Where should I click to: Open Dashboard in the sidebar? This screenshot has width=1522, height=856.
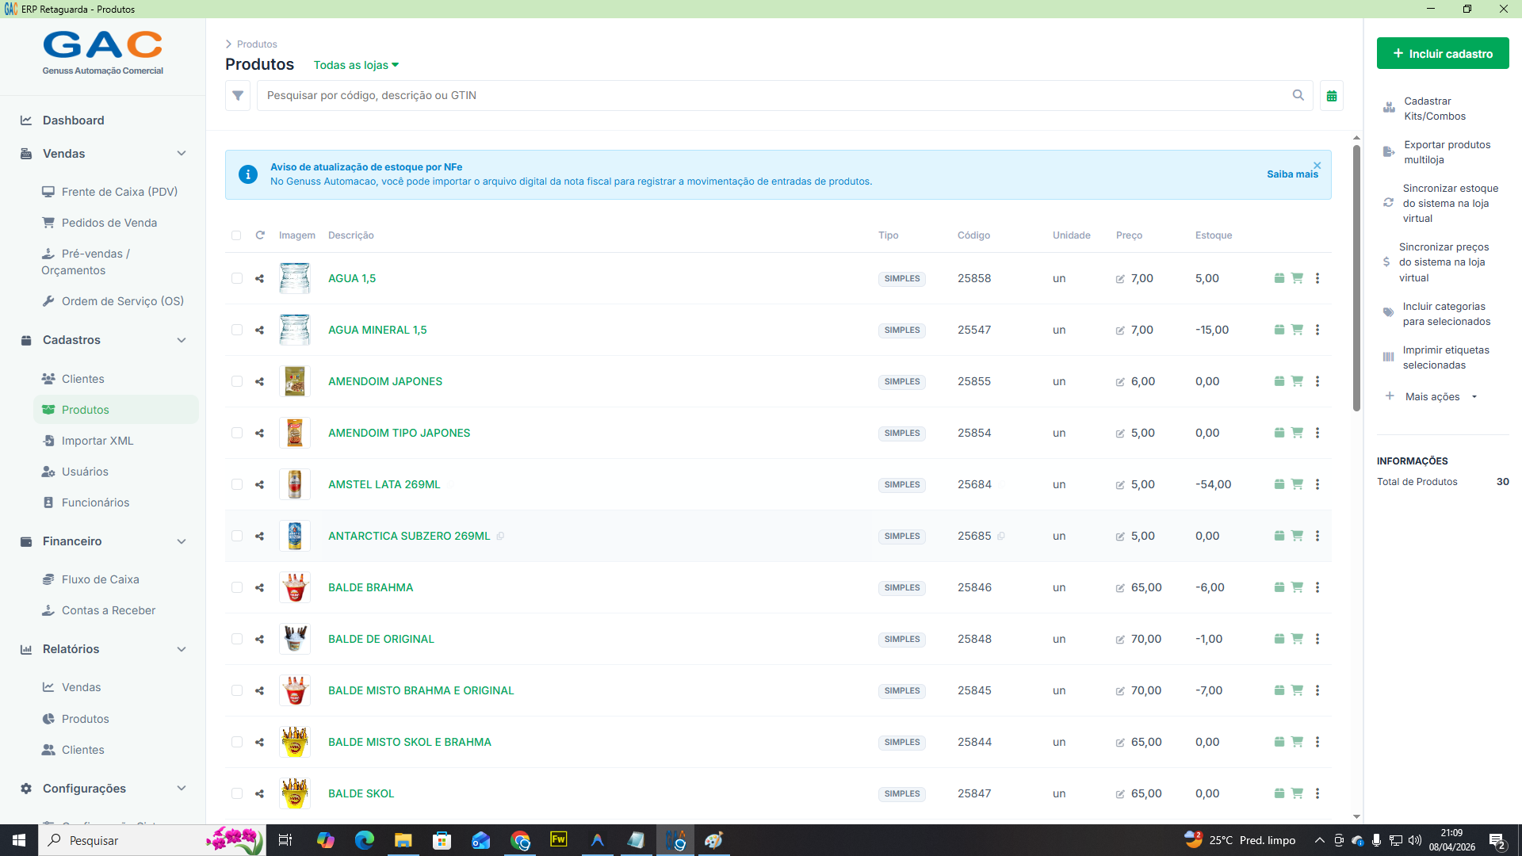[x=73, y=120]
